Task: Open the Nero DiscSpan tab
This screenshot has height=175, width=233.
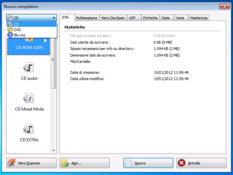Action: [x=113, y=18]
